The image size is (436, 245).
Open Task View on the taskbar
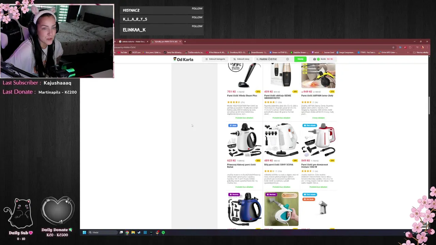tap(121, 232)
